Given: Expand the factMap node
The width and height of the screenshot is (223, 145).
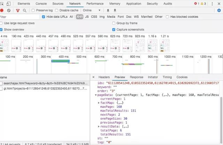Looking at the screenshot, I should [x=99, y=103].
